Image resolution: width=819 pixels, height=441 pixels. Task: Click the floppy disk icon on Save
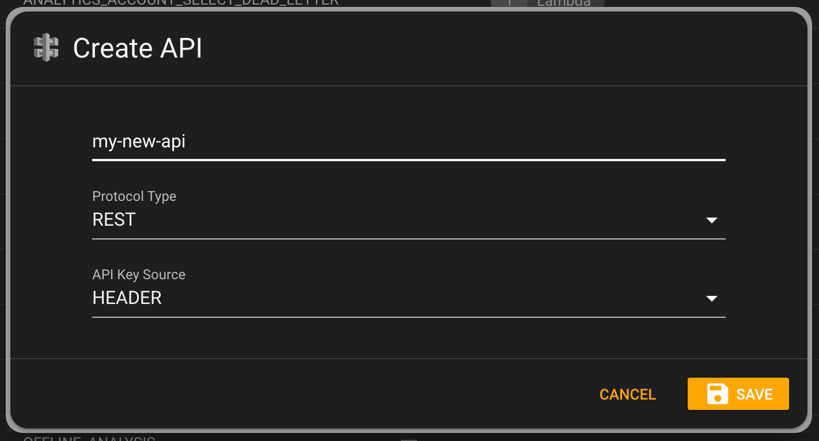tap(718, 394)
